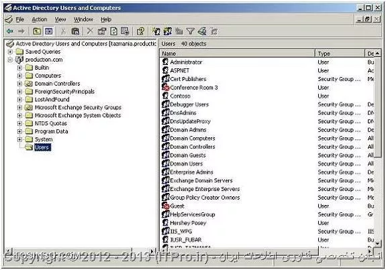Open the Help menu

click(x=106, y=19)
